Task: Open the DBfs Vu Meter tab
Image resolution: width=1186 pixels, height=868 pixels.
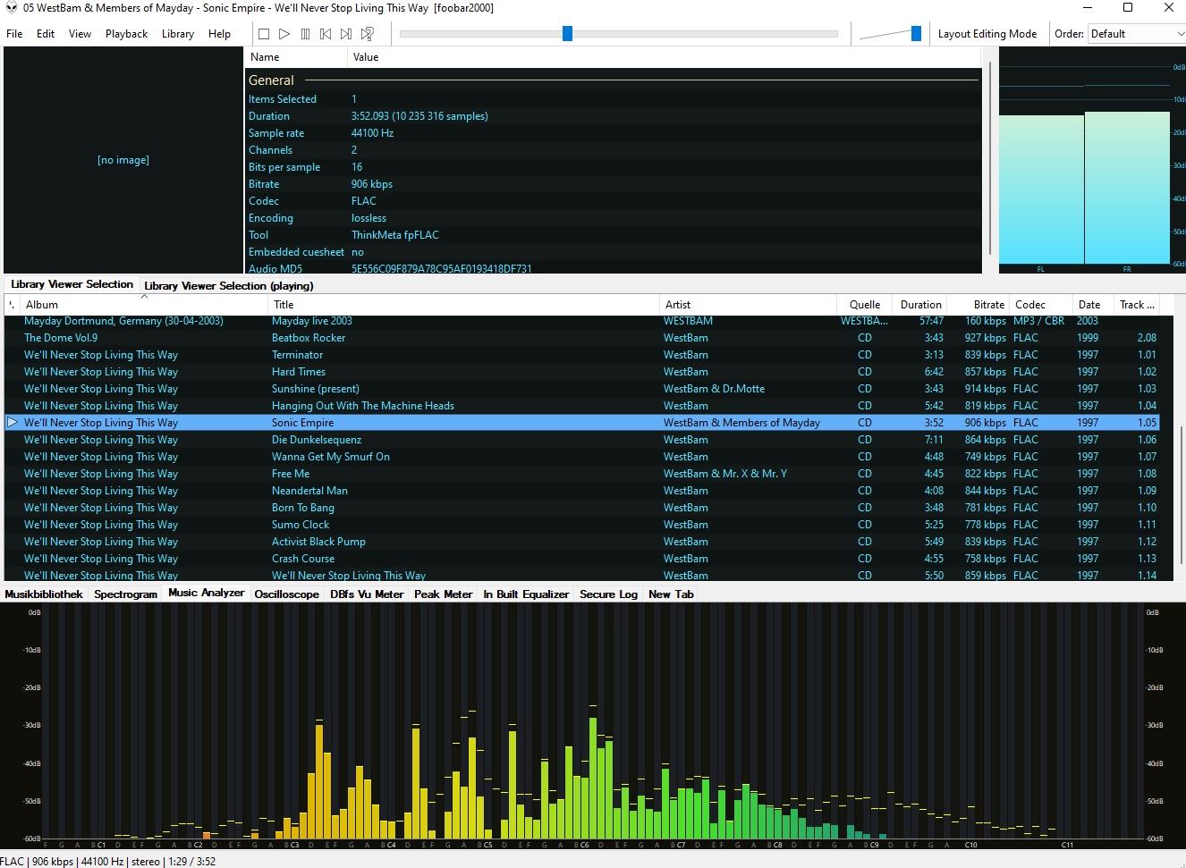Action: click(367, 594)
